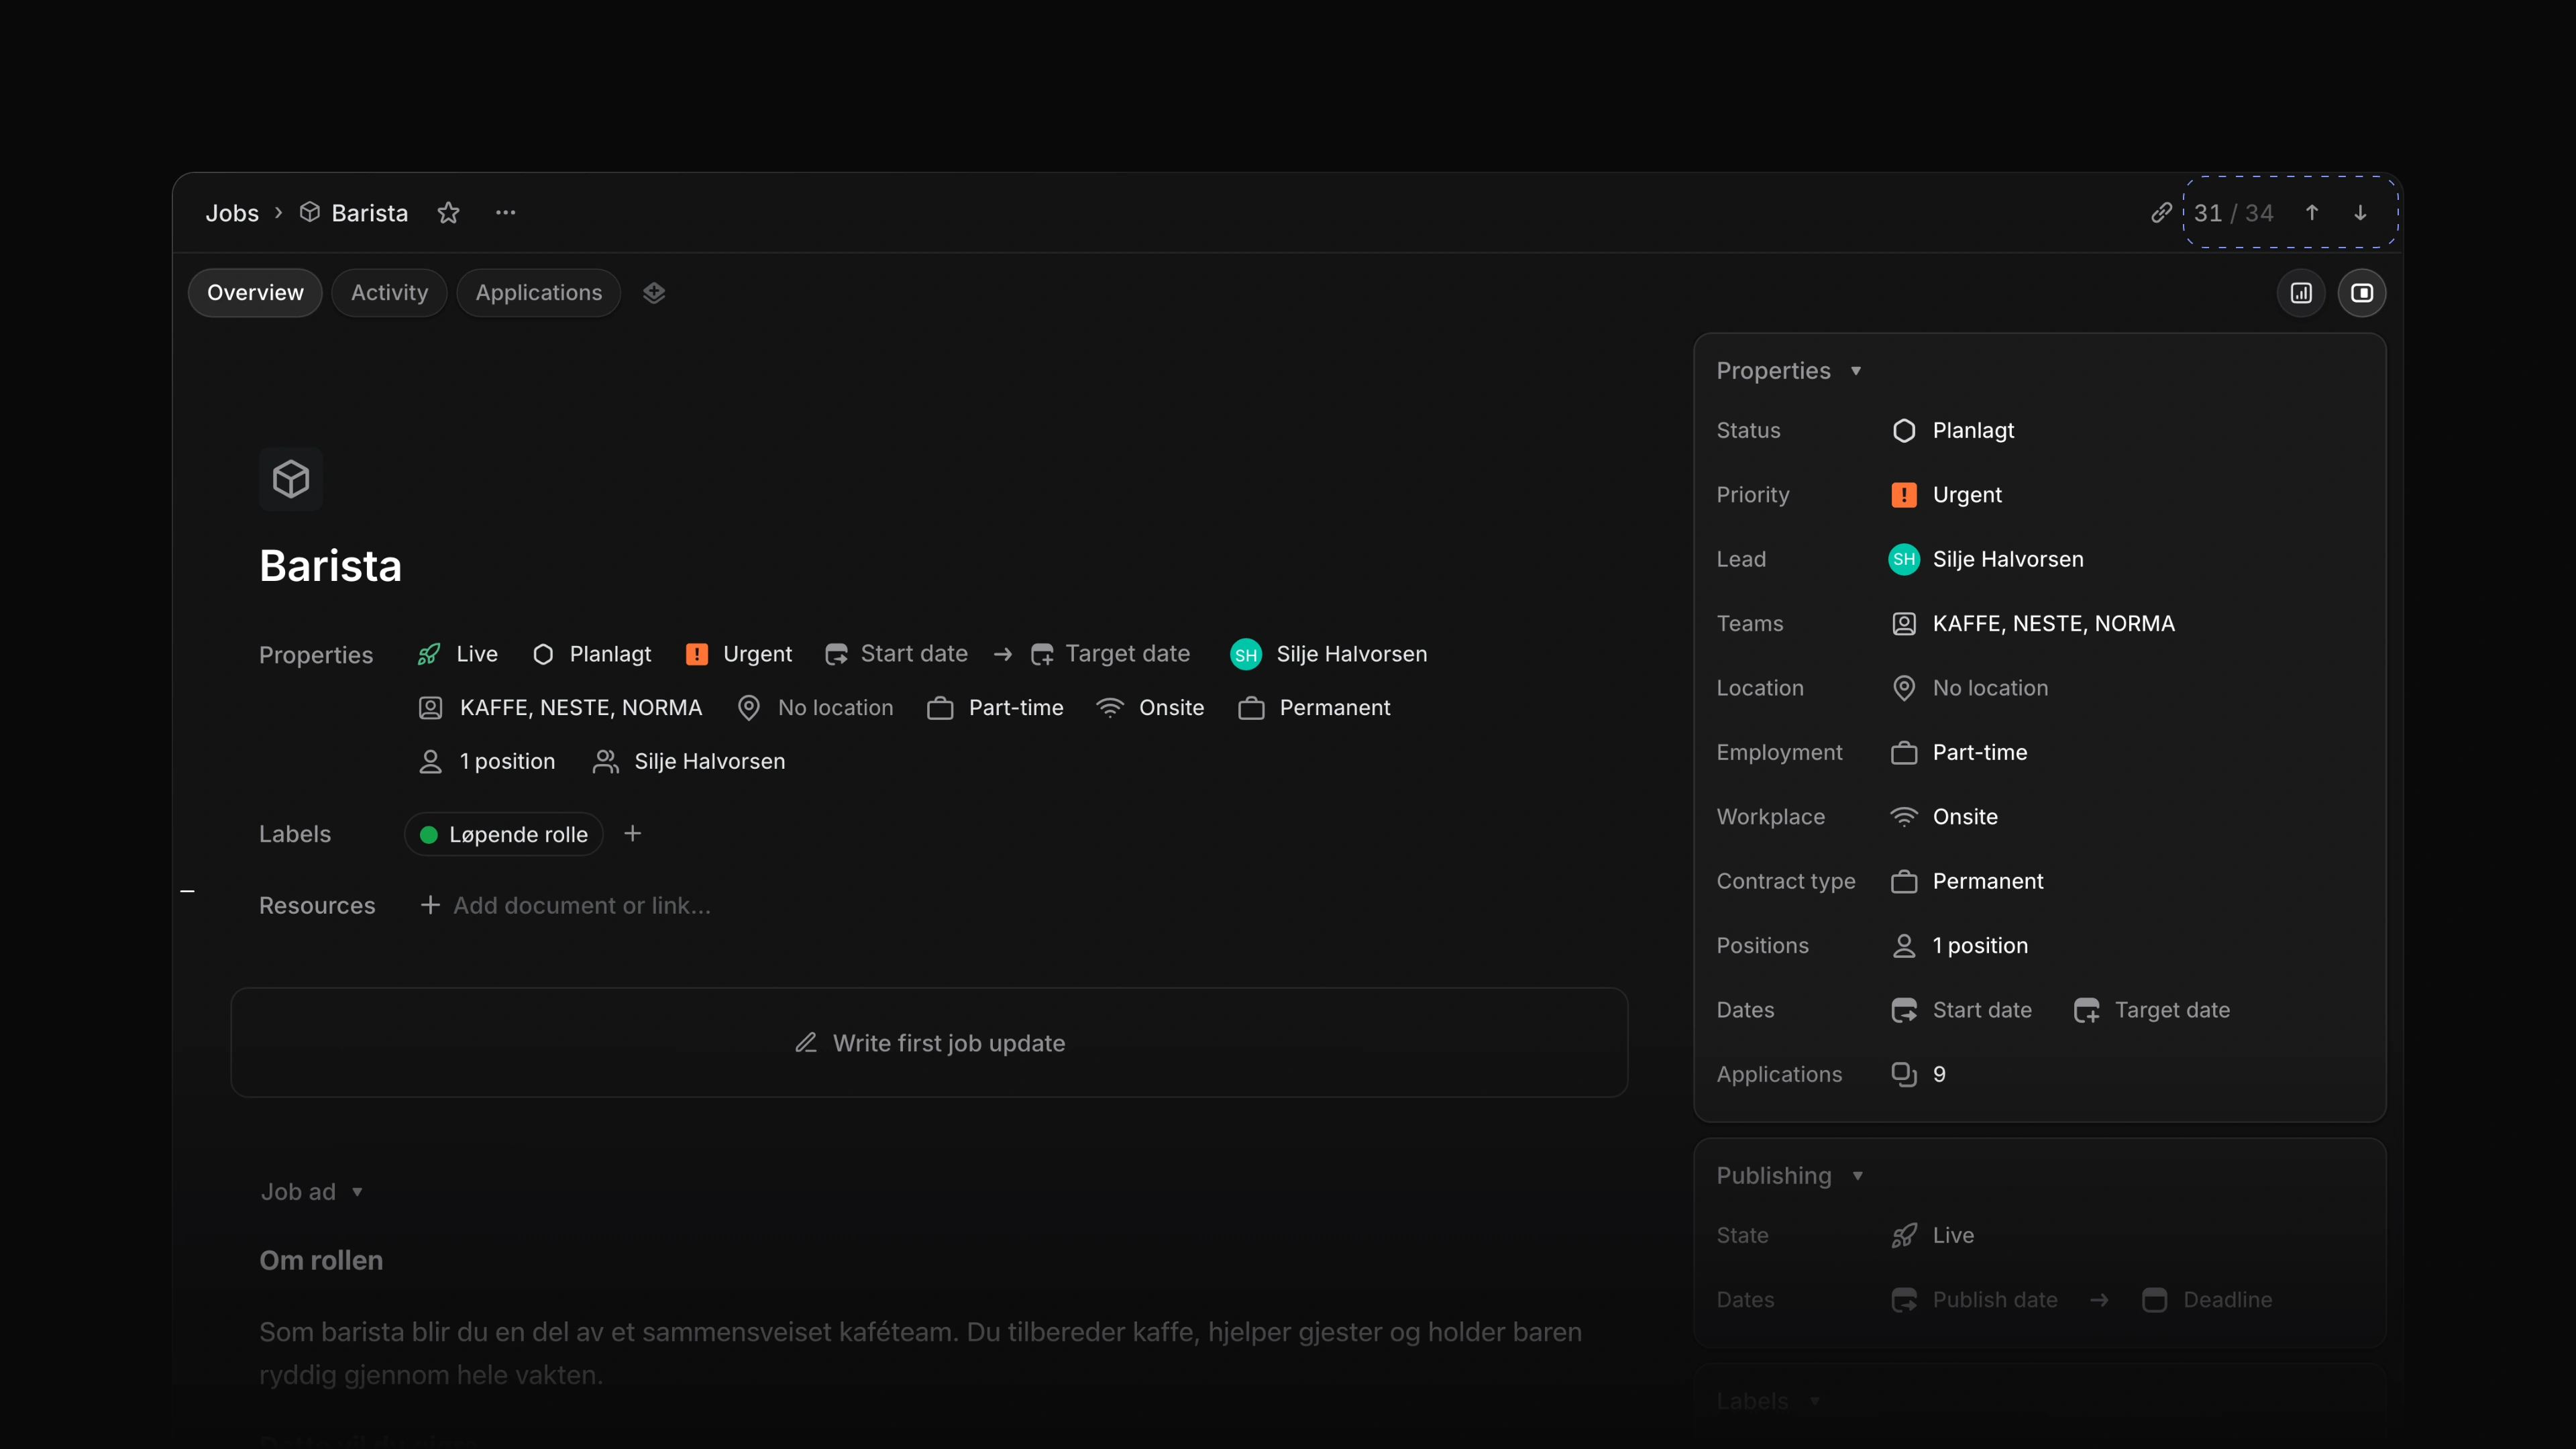The height and width of the screenshot is (1449, 2576).
Task: Click Write first job update
Action: pos(930,1043)
